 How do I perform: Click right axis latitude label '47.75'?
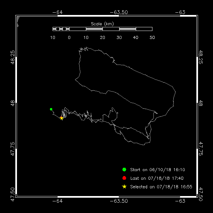201,149
